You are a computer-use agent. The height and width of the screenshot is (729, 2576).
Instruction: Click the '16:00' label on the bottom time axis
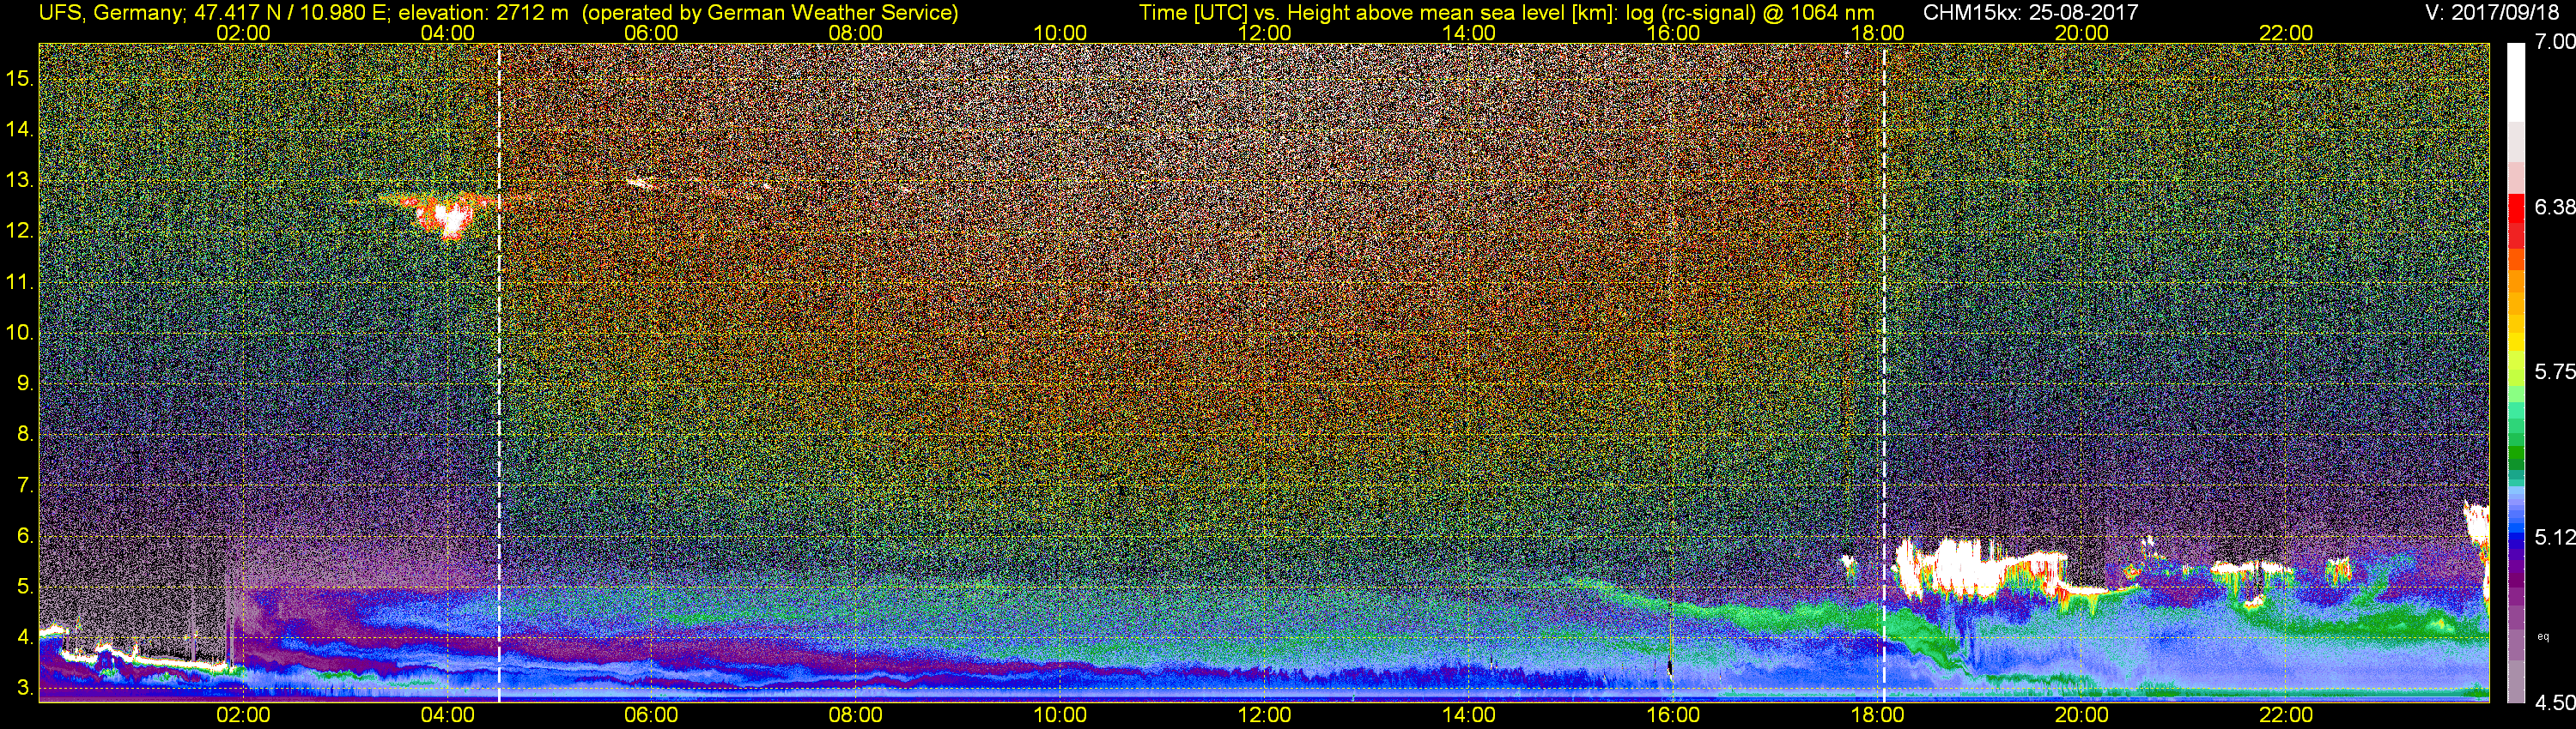(x=1673, y=715)
